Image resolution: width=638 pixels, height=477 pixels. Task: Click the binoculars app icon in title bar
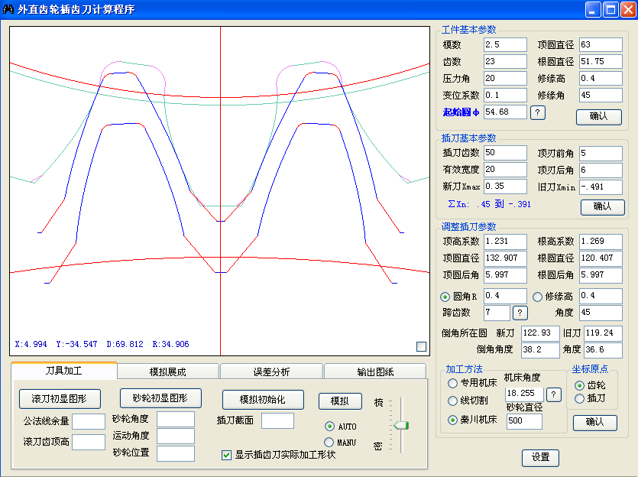point(8,9)
